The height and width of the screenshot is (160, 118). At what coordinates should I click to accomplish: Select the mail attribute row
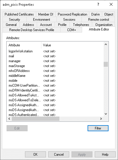point(55,56)
